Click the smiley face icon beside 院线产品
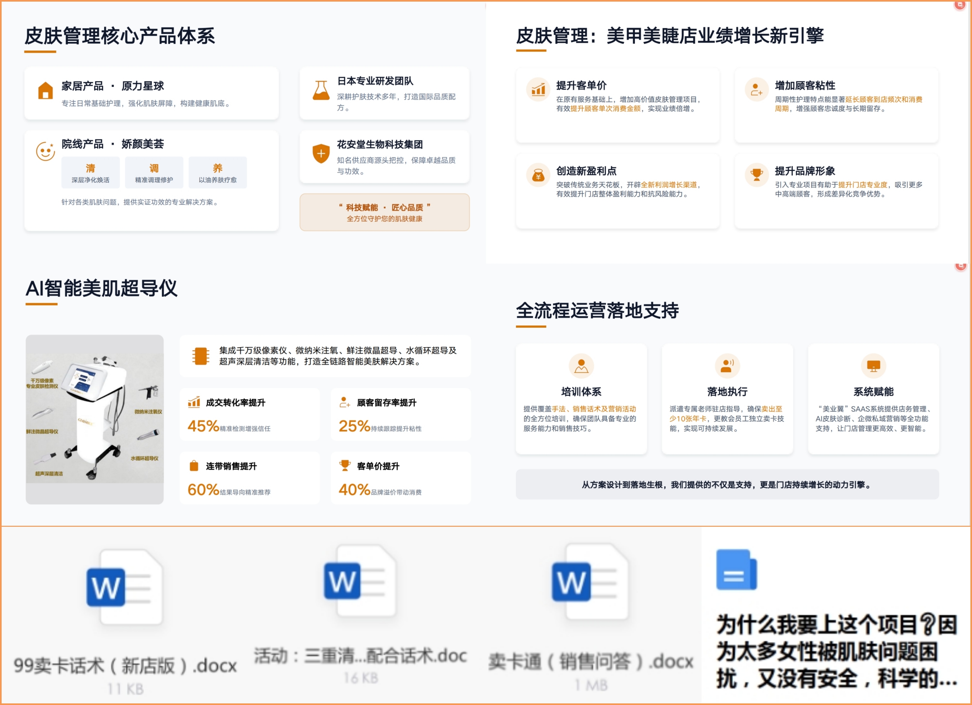 pyautogui.click(x=46, y=151)
